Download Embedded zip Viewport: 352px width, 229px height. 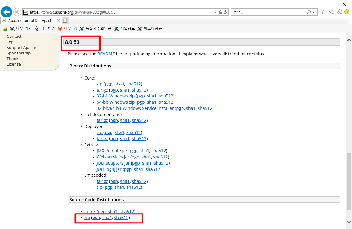coord(99,187)
